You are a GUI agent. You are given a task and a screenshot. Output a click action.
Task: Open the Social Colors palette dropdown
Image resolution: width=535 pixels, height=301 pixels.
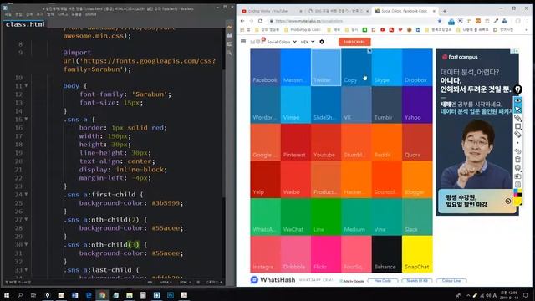point(282,42)
